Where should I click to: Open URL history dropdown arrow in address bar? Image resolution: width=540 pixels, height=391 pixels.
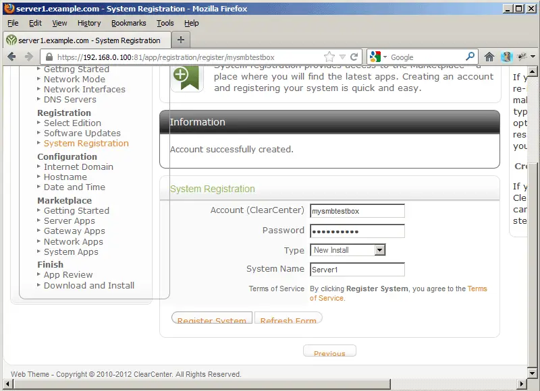click(x=342, y=57)
